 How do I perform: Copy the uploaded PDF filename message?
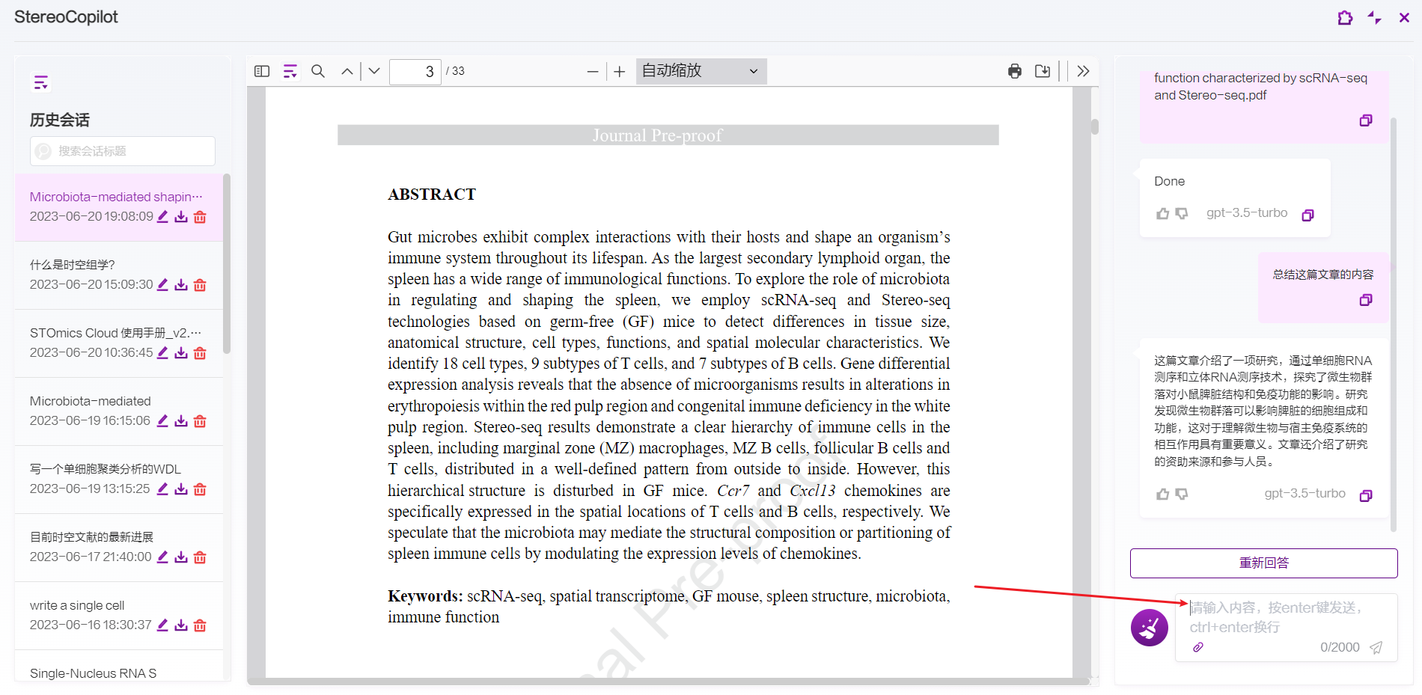tap(1366, 120)
